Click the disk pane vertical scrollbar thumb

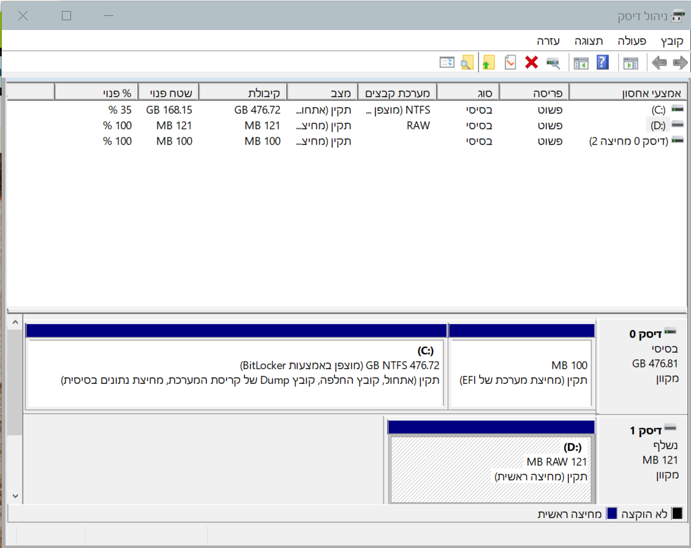[15, 382]
